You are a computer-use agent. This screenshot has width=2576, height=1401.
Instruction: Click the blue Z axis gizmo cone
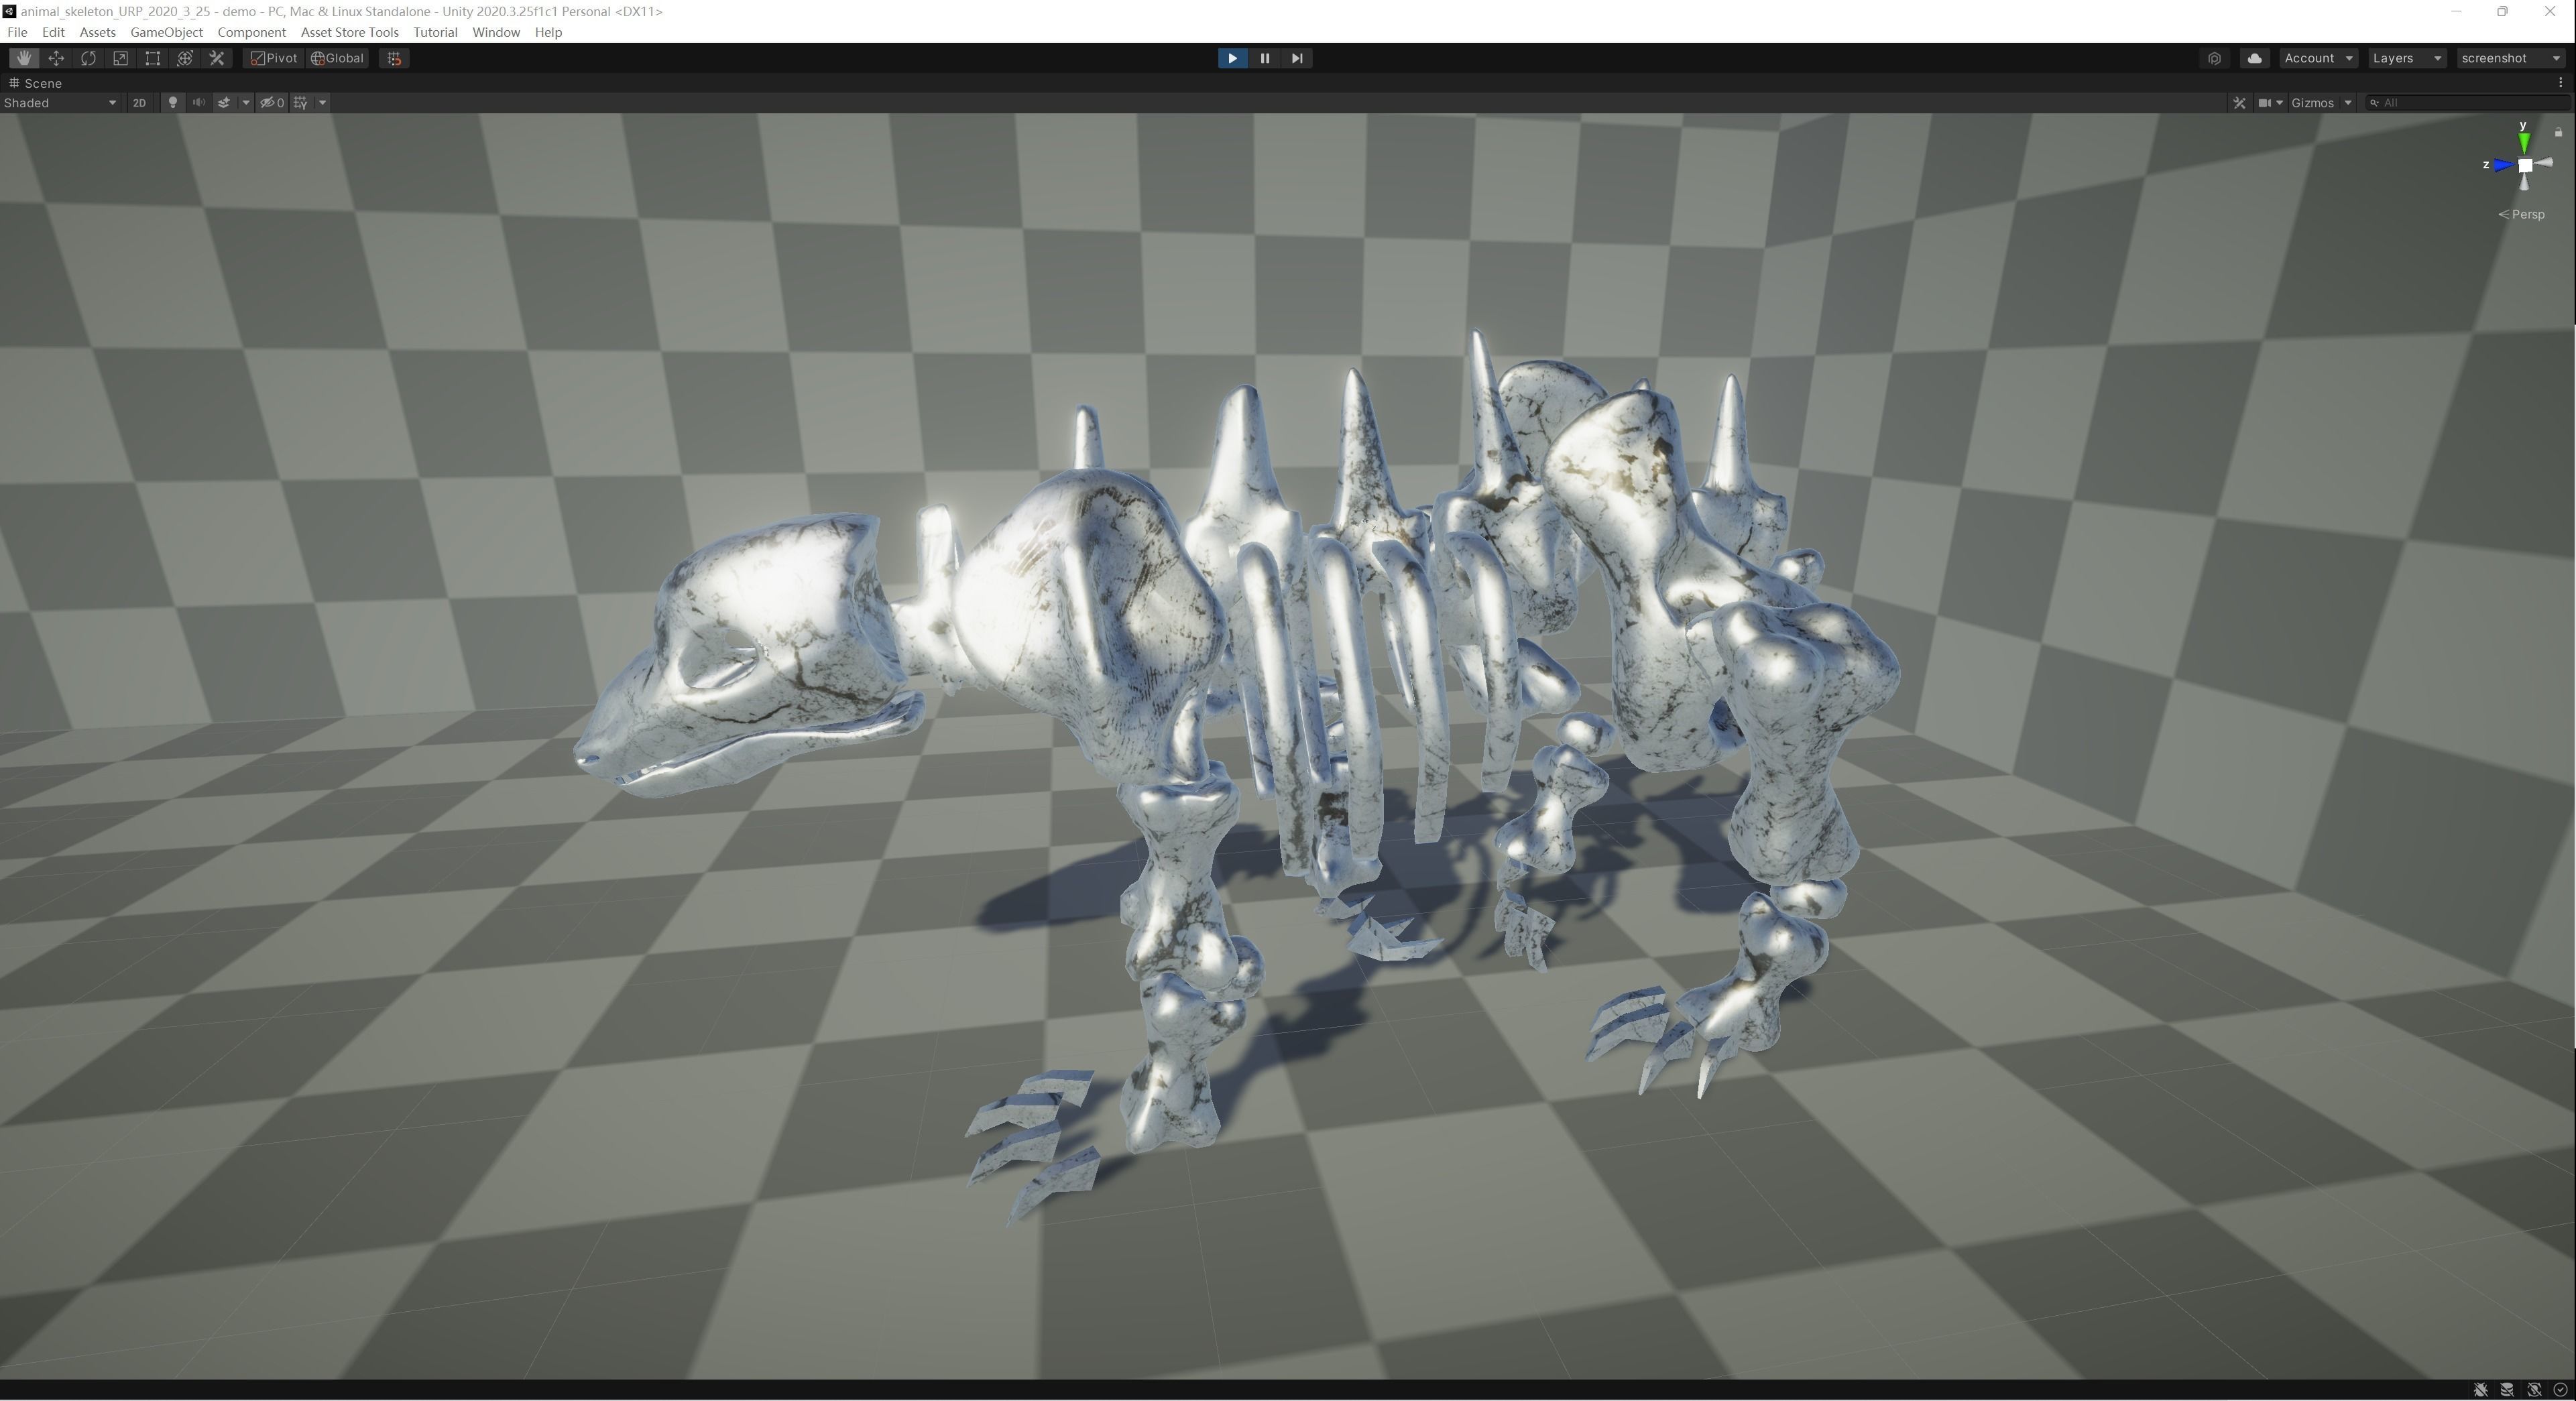[x=2503, y=165]
